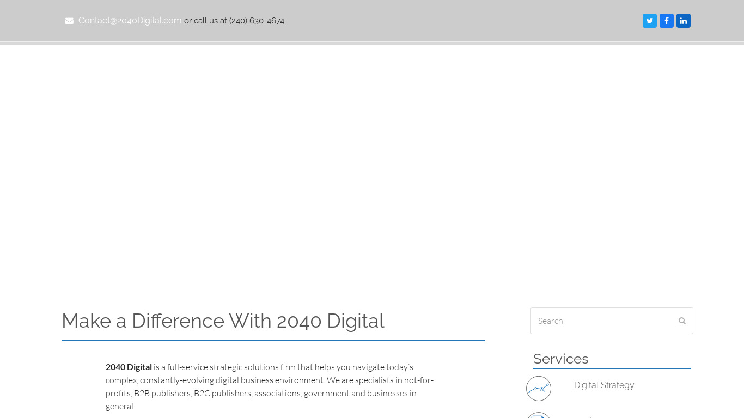Click the bold 2040 Digital text
The width and height of the screenshot is (744, 418).
point(129,367)
